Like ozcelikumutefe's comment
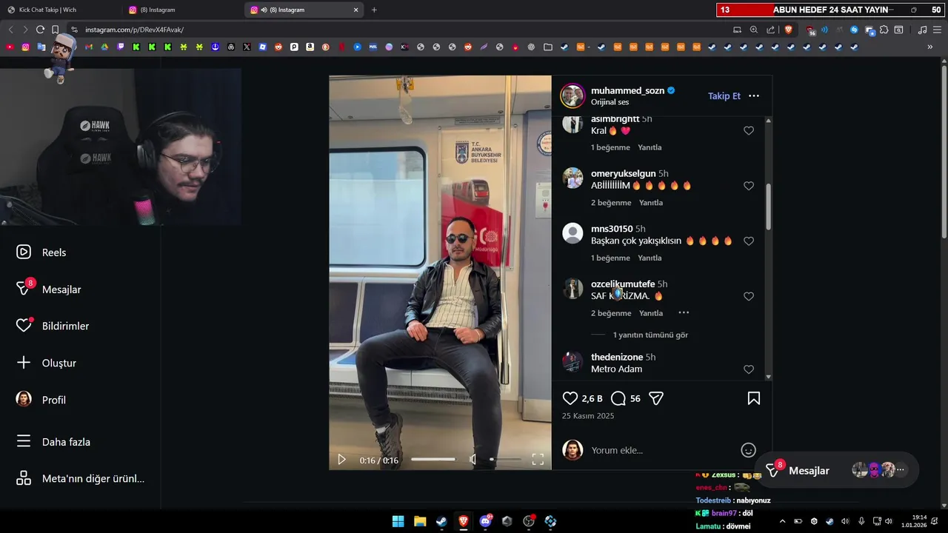 coord(749,296)
